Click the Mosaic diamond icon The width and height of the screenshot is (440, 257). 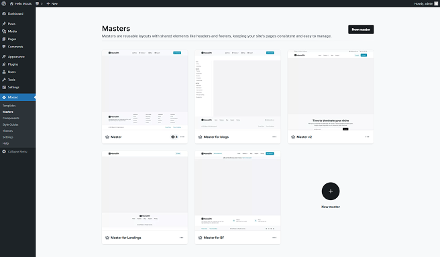(x=4, y=97)
